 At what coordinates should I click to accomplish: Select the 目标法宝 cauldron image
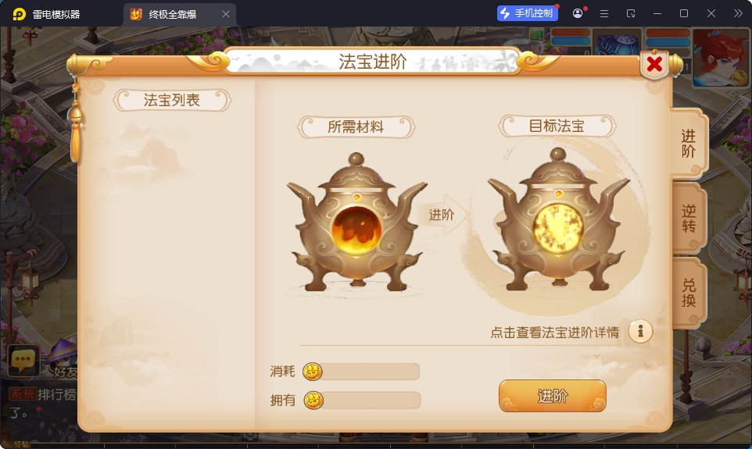(558, 220)
